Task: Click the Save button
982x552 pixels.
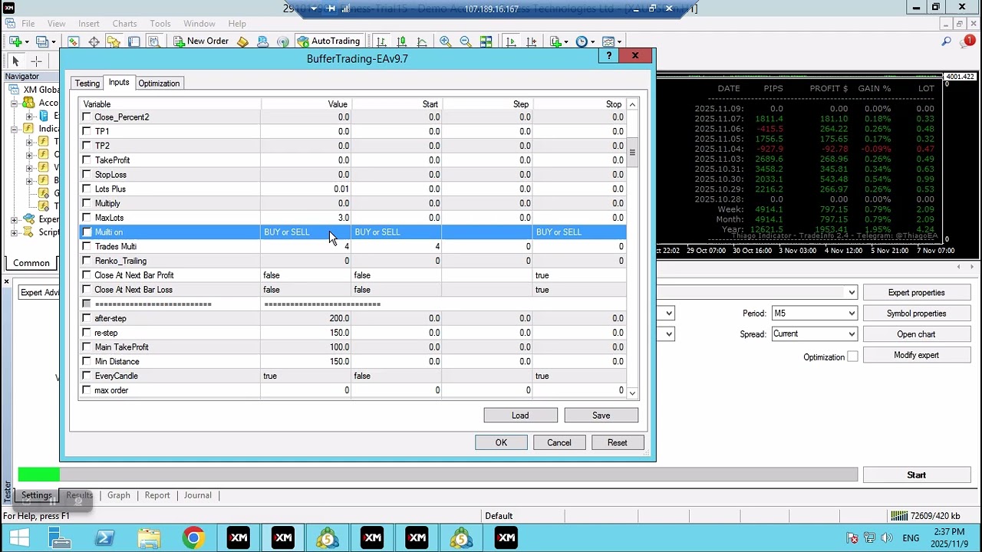Action: coord(601,416)
